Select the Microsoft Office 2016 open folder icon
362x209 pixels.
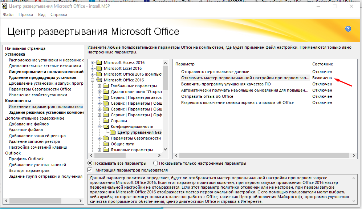tap(99, 80)
